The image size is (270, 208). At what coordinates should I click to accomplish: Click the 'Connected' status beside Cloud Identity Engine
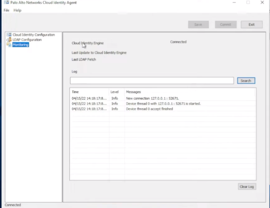click(x=178, y=42)
